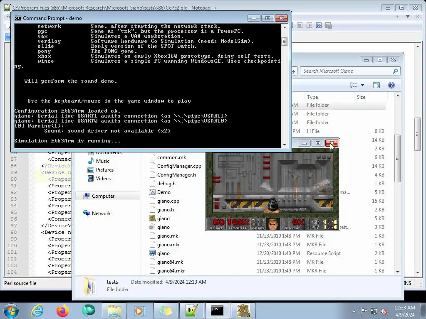Select the debug.h file
426x319 pixels.
(166, 184)
